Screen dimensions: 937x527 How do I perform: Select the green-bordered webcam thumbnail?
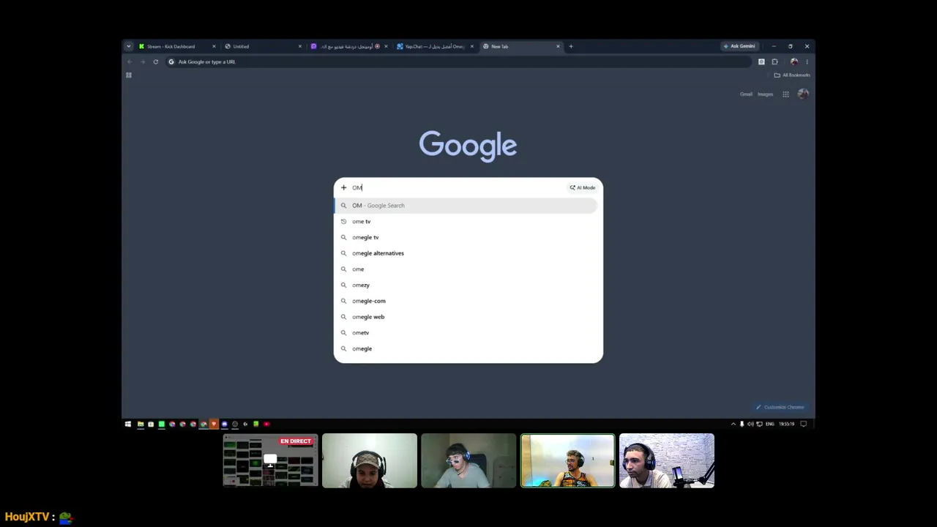pyautogui.click(x=567, y=460)
